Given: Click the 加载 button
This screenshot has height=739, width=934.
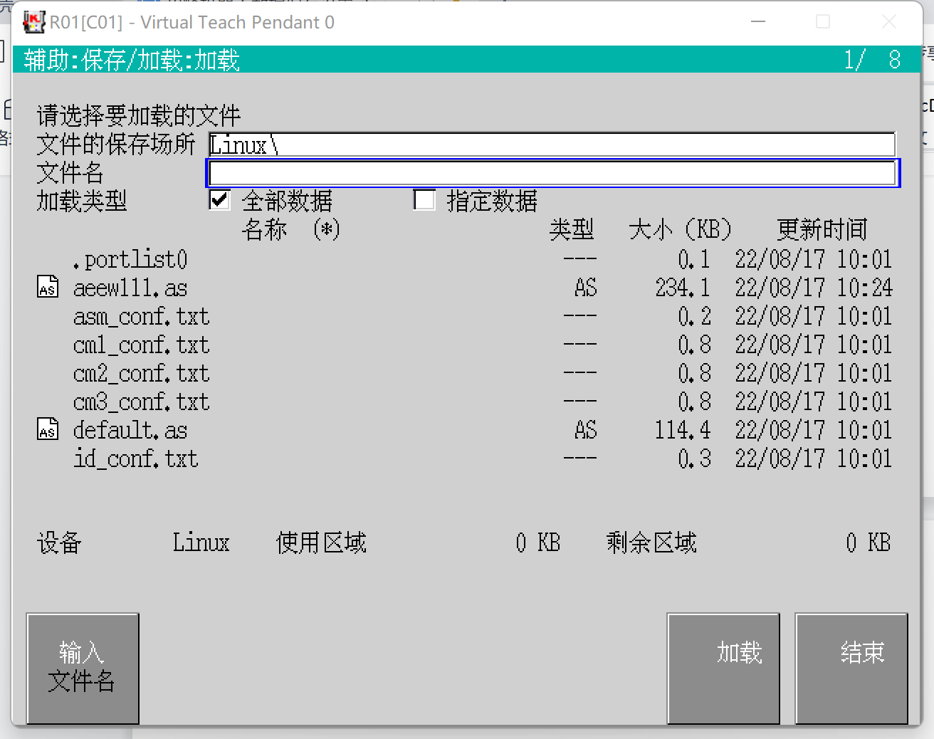Looking at the screenshot, I should [x=723, y=668].
